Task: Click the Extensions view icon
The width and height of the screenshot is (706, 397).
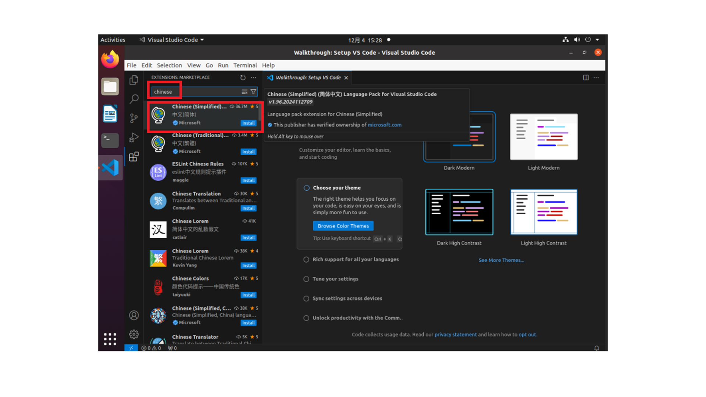Action: pyautogui.click(x=134, y=157)
